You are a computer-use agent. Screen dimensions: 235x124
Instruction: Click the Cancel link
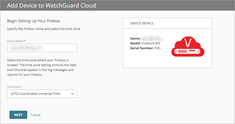coord(36,115)
